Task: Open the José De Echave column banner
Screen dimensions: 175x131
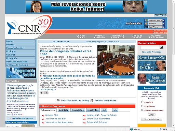Action: pos(152,66)
